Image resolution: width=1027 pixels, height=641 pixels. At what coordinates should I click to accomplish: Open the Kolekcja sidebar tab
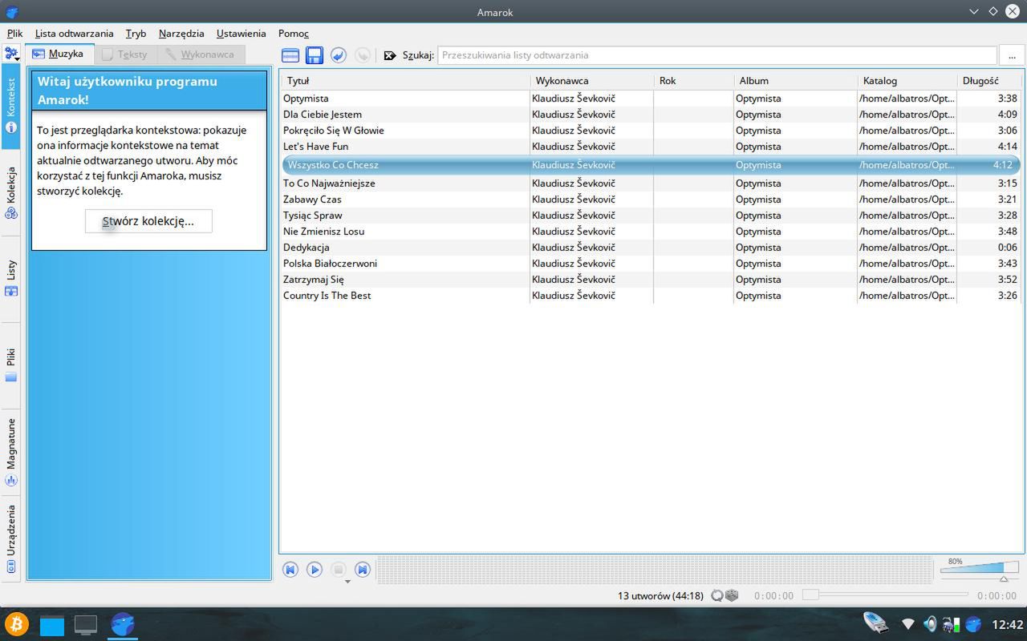click(11, 192)
